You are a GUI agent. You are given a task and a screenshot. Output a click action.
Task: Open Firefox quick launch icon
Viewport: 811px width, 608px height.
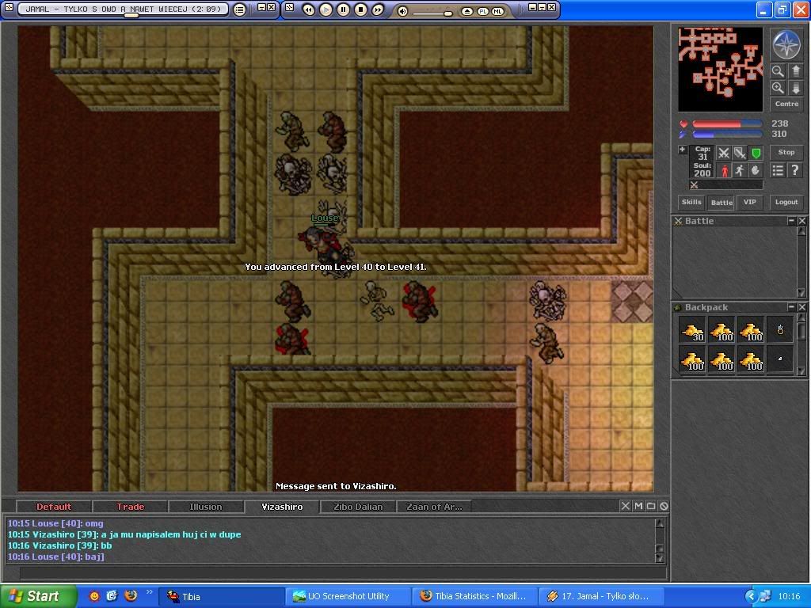pos(131,595)
